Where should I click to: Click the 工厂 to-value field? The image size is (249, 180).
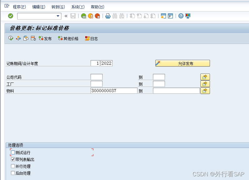point(159,84)
